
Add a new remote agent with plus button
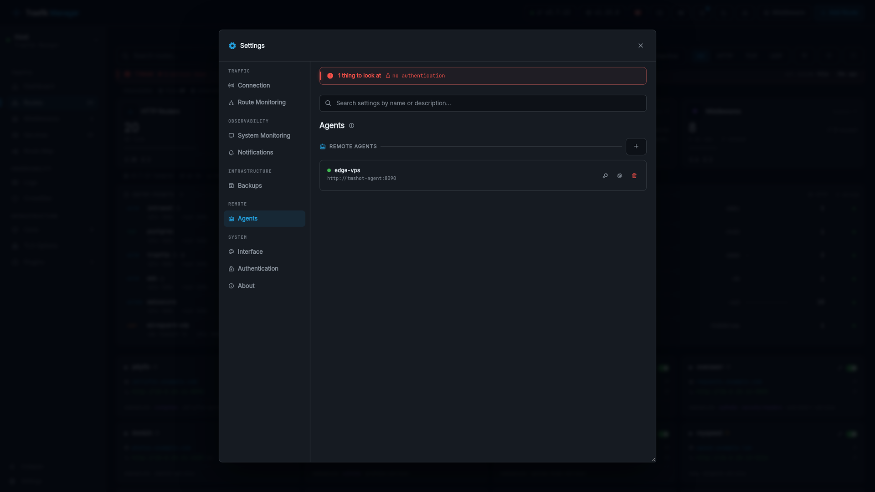pos(636,147)
